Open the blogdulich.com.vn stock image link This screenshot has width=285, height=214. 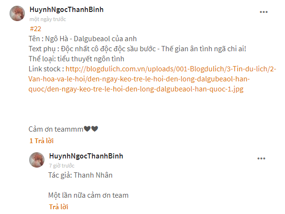(153, 79)
